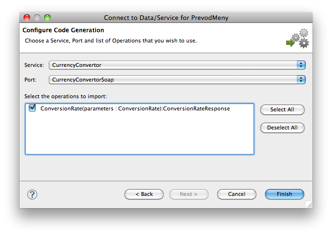Uncheck the ConversionRate operation checkbox
Image resolution: width=332 pixels, height=235 pixels.
click(32, 108)
